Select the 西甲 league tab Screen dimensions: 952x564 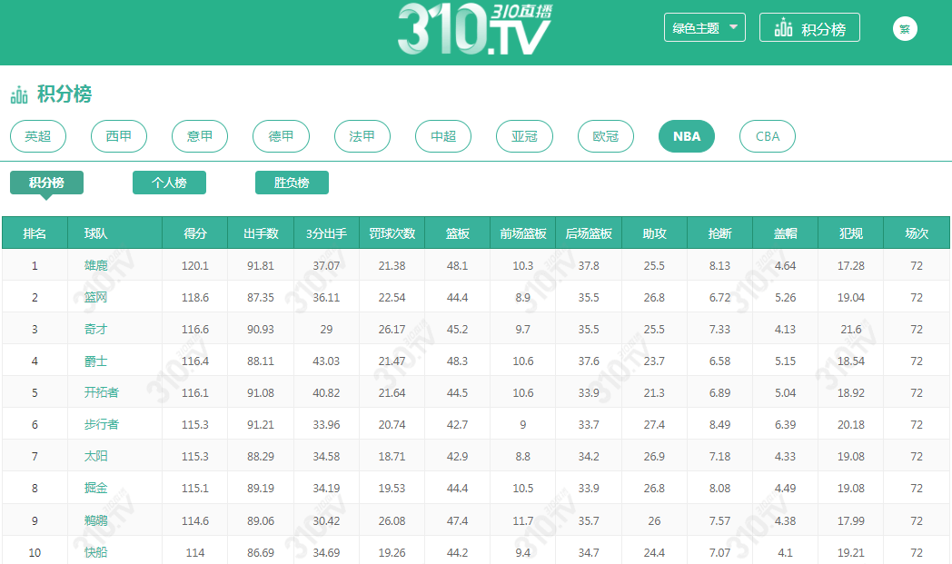[x=119, y=136]
